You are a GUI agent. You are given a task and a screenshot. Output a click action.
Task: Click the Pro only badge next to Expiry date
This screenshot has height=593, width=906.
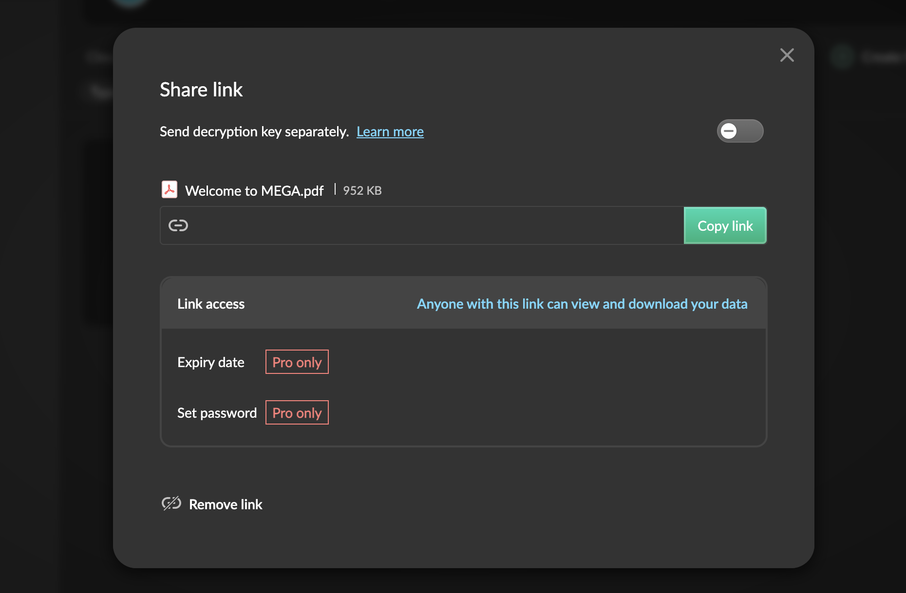tap(297, 362)
